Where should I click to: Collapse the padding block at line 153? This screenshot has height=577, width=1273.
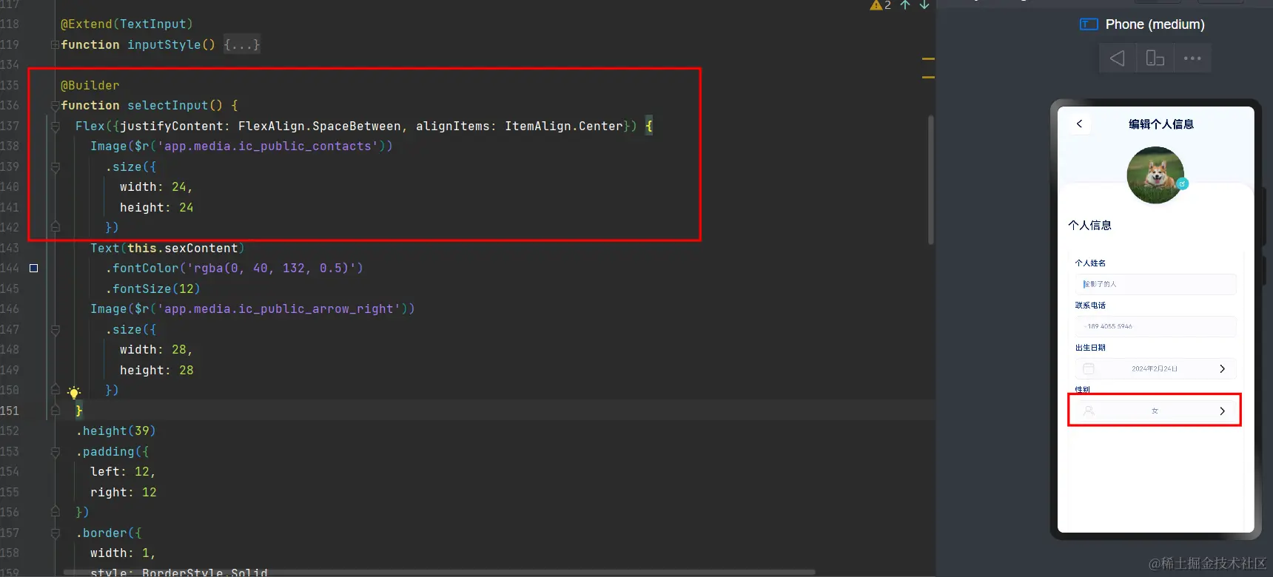pyautogui.click(x=55, y=452)
